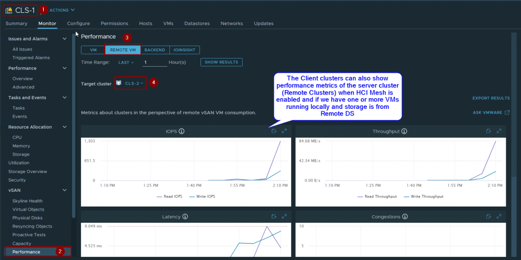Click the Latency info icon
This screenshot has height=260, width=521.
pyautogui.click(x=185, y=217)
